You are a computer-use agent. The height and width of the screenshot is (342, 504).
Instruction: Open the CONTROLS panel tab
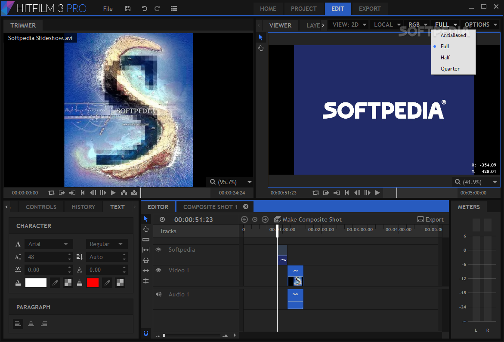(41, 207)
